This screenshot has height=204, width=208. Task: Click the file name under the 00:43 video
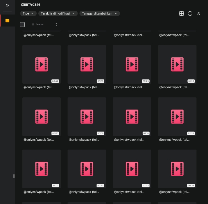point(84,192)
